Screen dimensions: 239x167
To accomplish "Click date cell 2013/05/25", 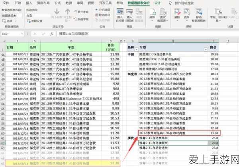I will pyautogui.click(x=18, y=54).
